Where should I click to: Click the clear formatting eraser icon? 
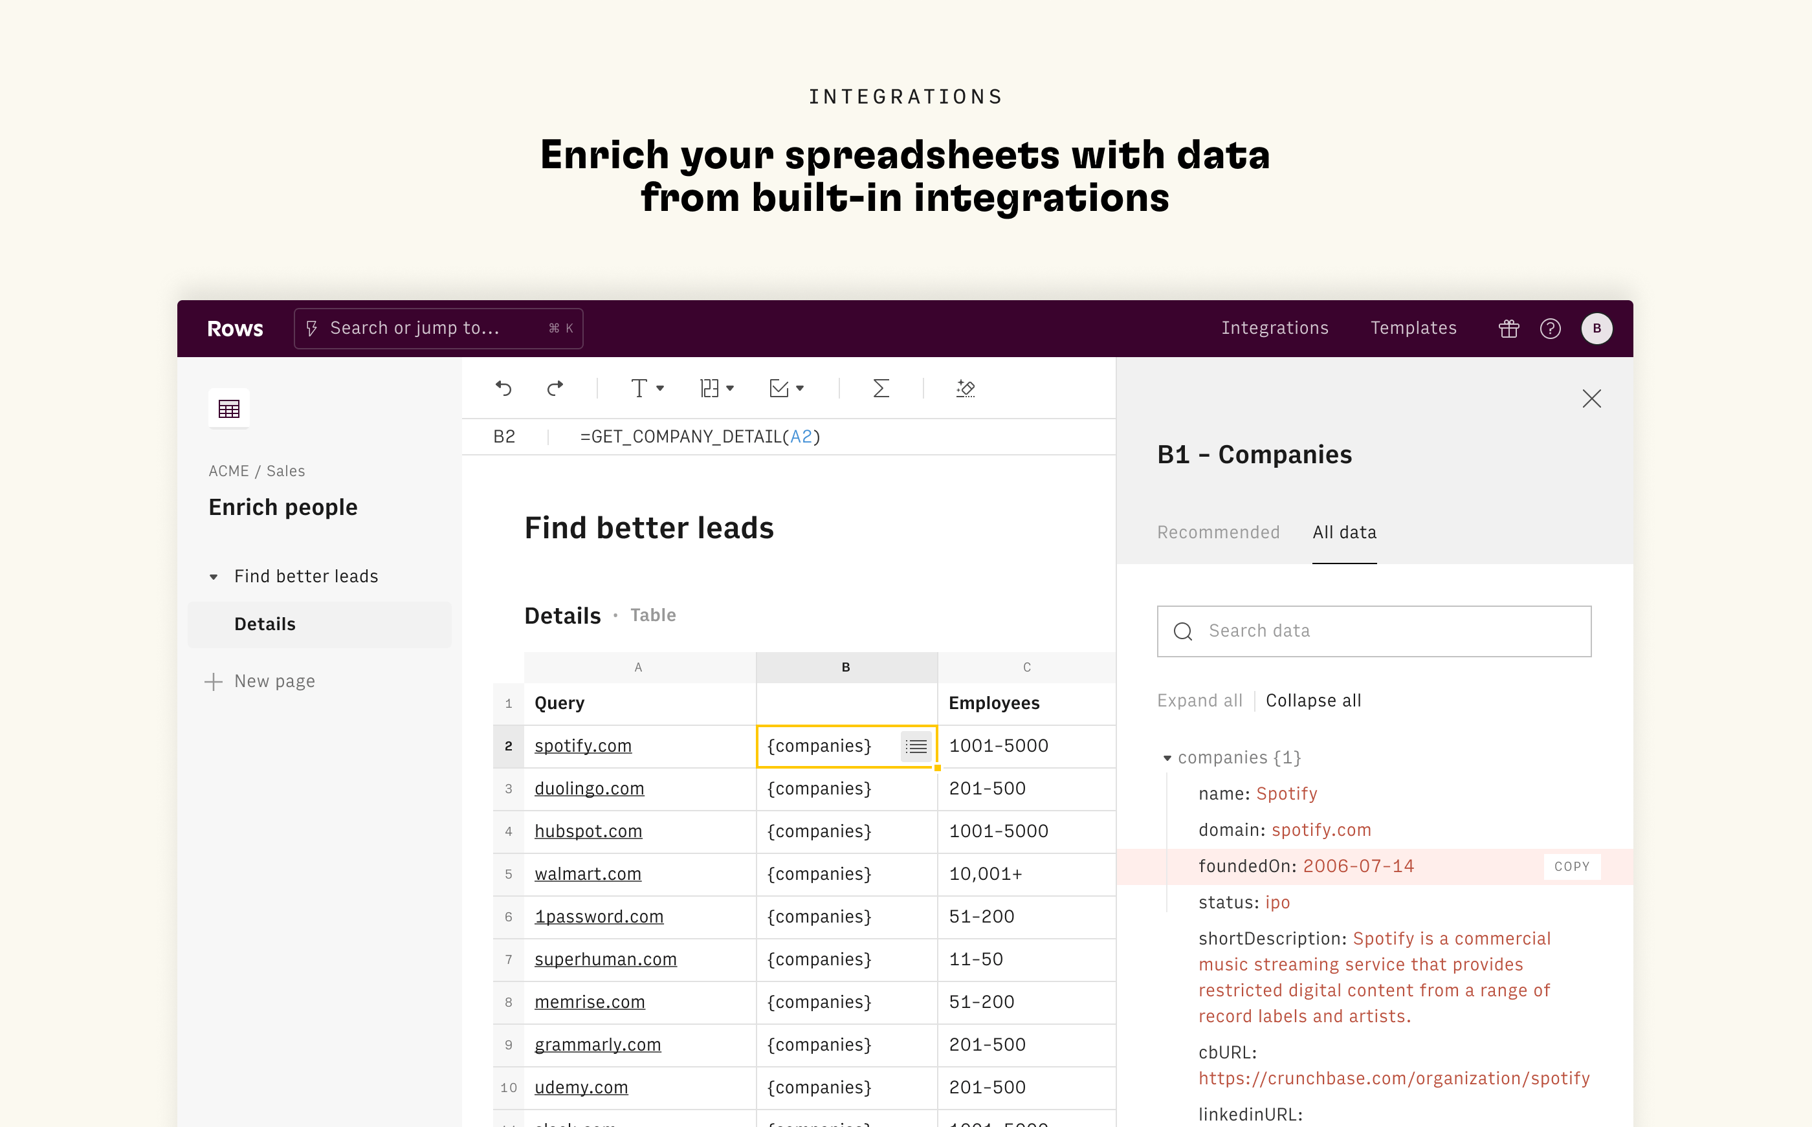[x=966, y=388]
